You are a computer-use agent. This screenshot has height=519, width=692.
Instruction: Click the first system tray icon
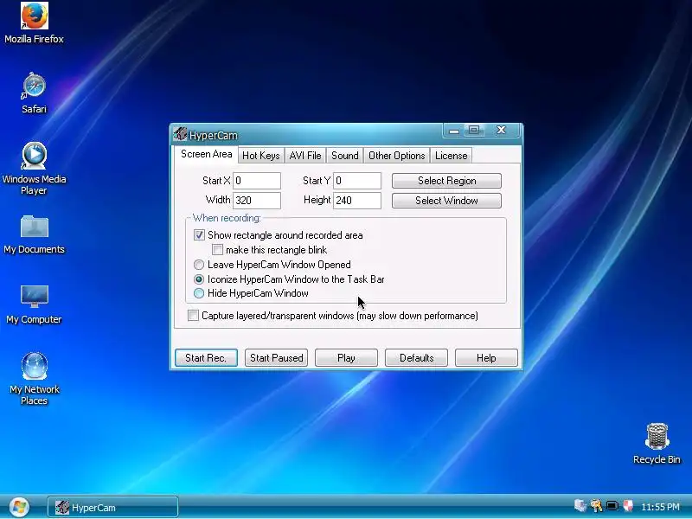pos(580,506)
